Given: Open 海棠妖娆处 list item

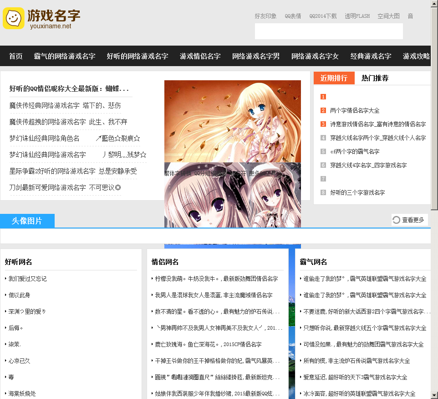Looking at the screenshot, I should point(22,394).
